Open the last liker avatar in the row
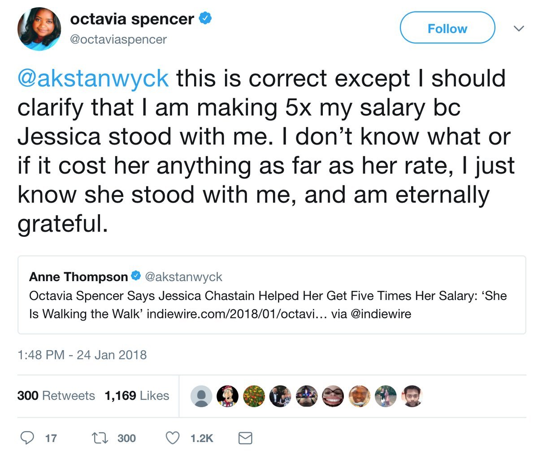This screenshot has width=538, height=454. pos(412,396)
